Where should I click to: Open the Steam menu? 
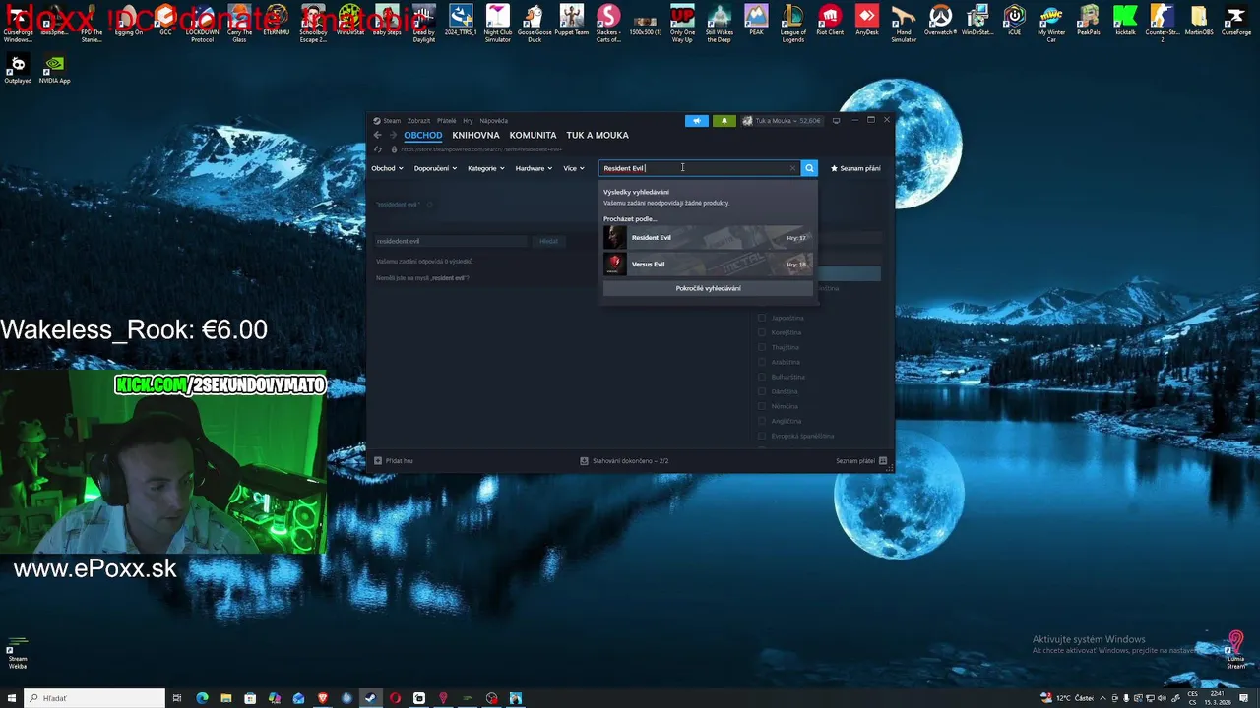pos(392,121)
